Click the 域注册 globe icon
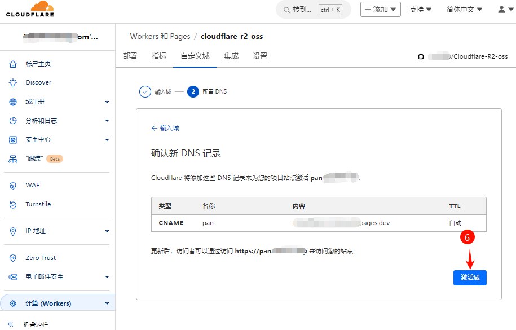Viewport: 516px width, 330px height. click(13, 102)
